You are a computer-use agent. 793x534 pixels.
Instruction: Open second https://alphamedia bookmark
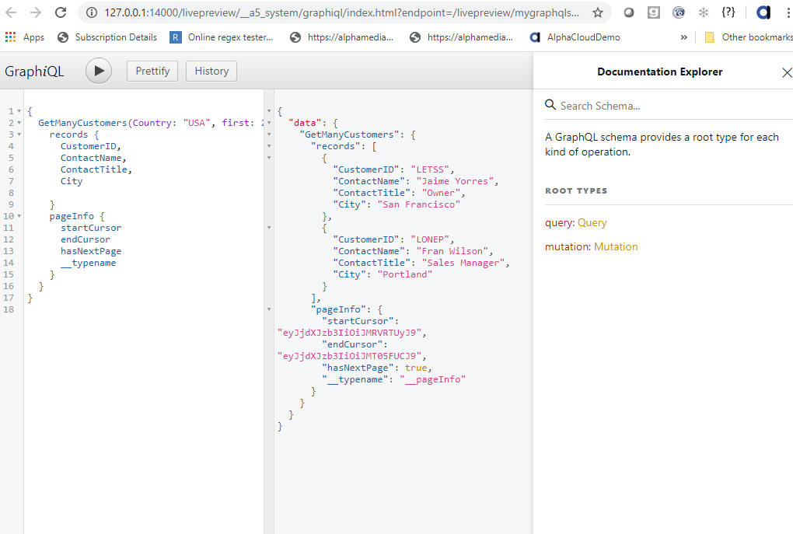(461, 37)
